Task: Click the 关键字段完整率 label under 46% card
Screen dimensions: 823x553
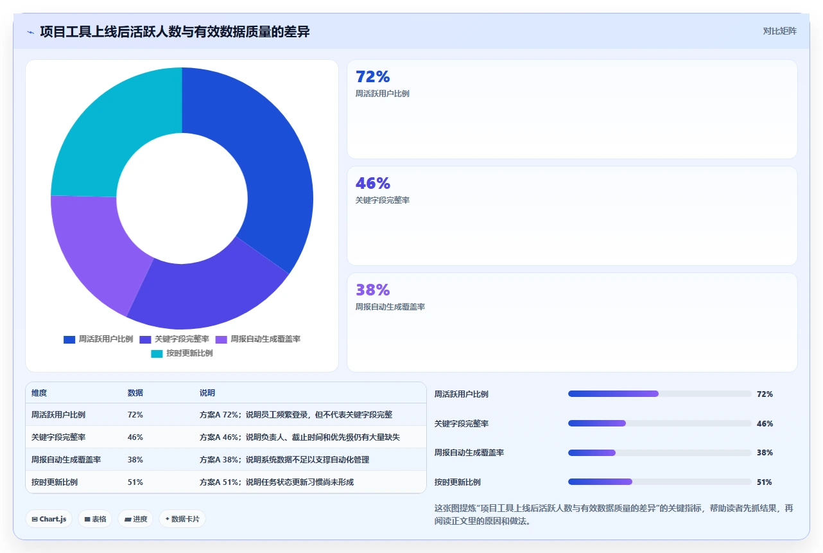Action: point(383,200)
